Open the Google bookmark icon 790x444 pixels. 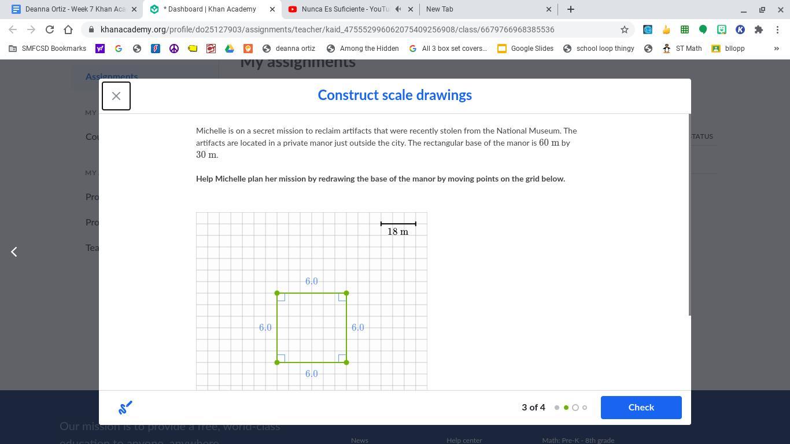pyautogui.click(x=119, y=49)
